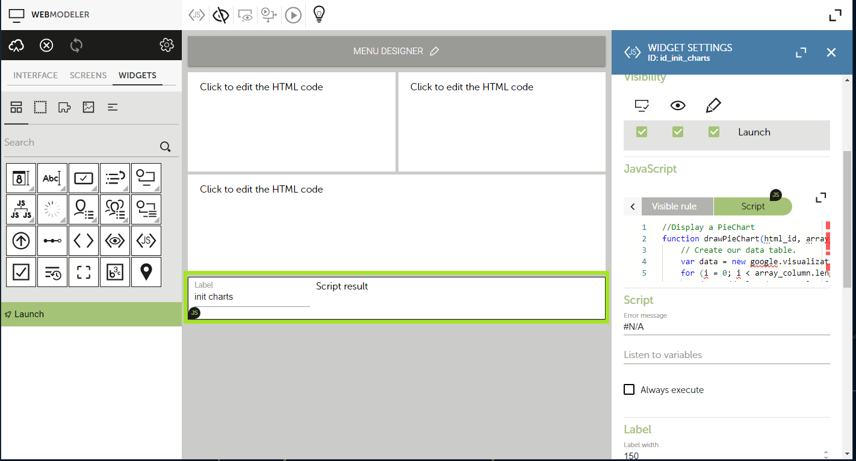The width and height of the screenshot is (856, 461).
Task: Click the left chevron beside Visible rule tab
Action: 633,206
